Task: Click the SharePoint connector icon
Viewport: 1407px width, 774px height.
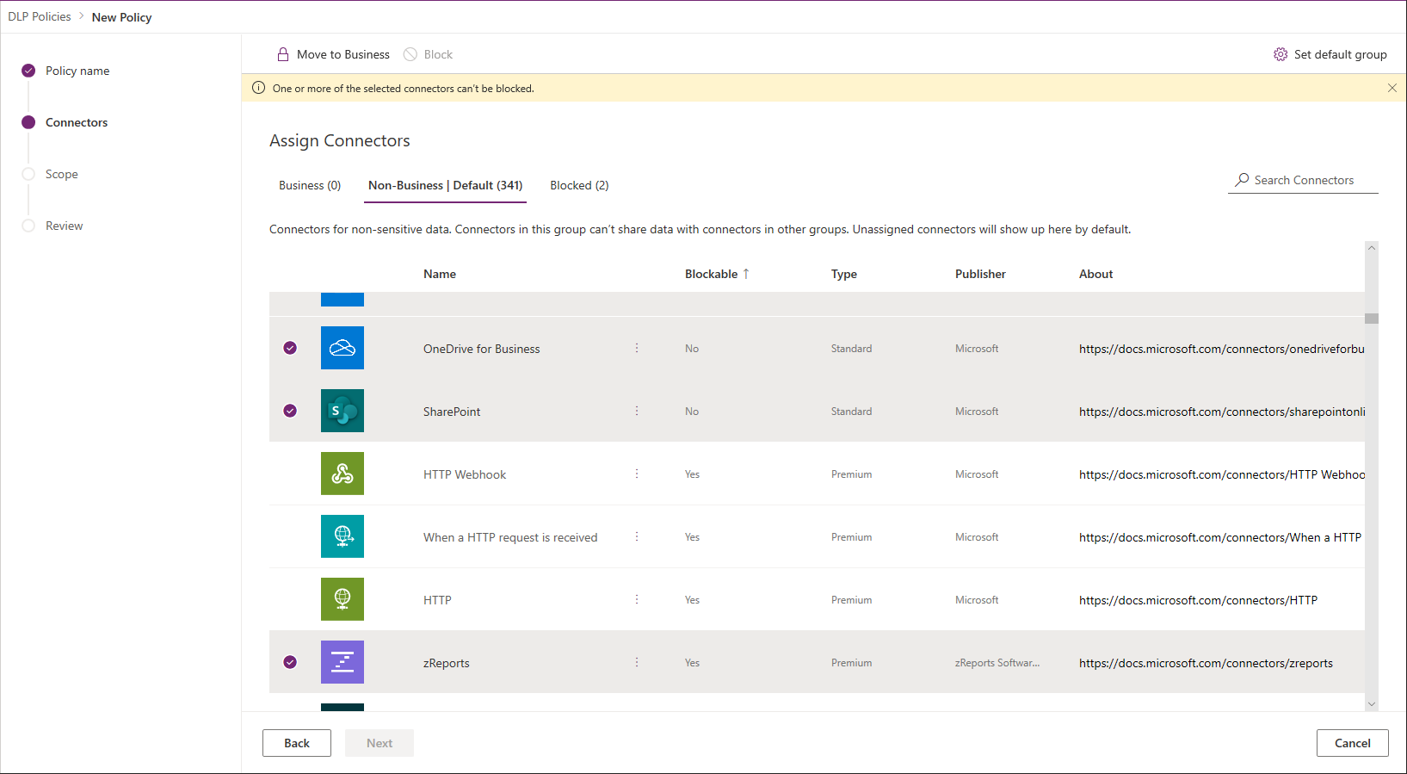Action: click(x=342, y=411)
